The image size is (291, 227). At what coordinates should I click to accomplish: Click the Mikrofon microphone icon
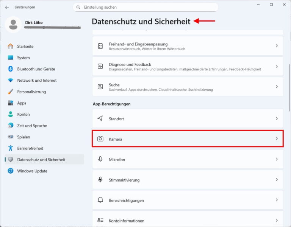click(x=100, y=159)
